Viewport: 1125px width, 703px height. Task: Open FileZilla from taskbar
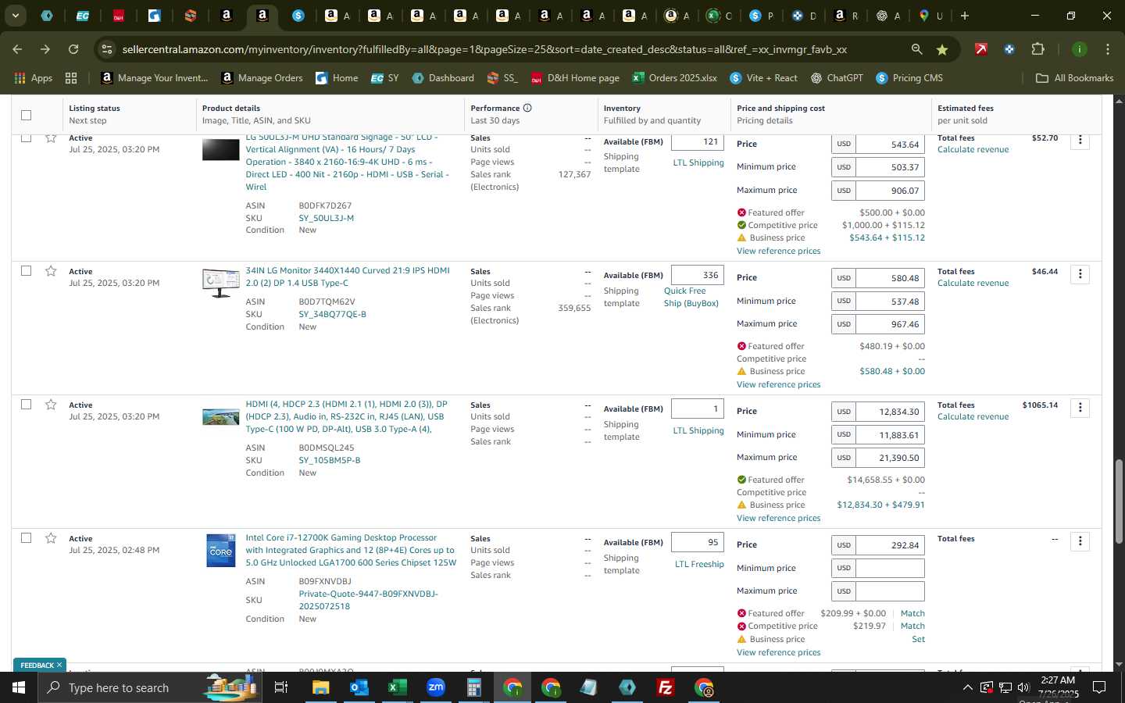click(x=666, y=687)
